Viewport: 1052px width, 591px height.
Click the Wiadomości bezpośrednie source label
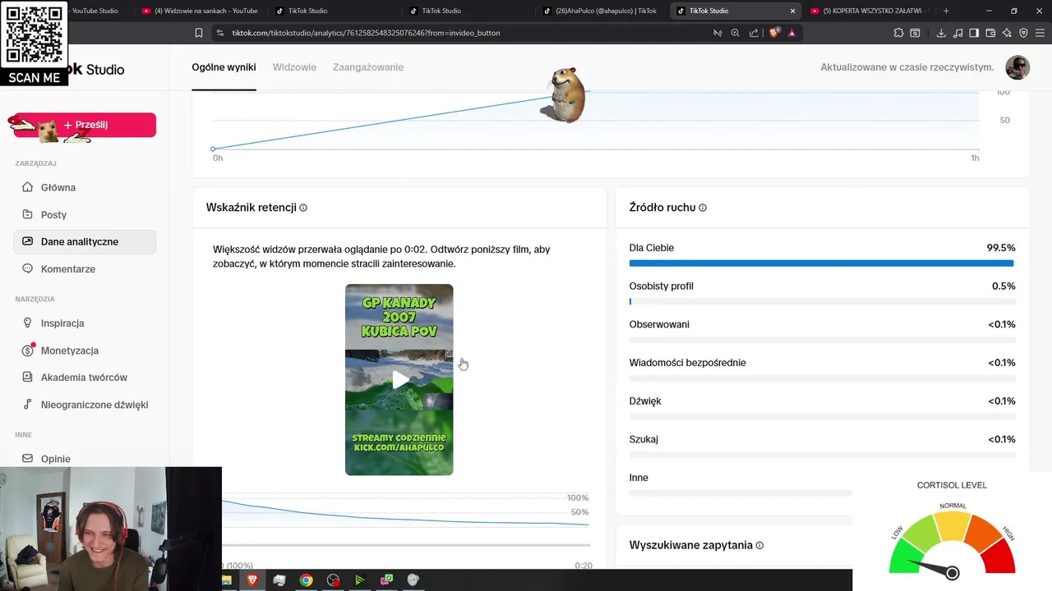688,363
